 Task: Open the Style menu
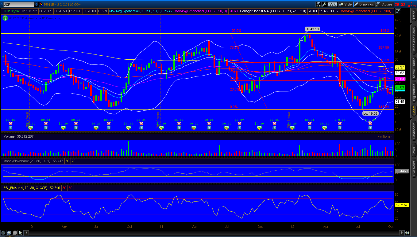345,4
